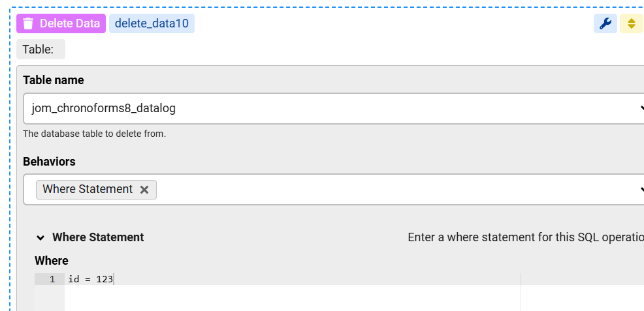Click the arrow at the Behaviors field's right edge
Viewport: 644px width, 311px height.
(x=641, y=189)
